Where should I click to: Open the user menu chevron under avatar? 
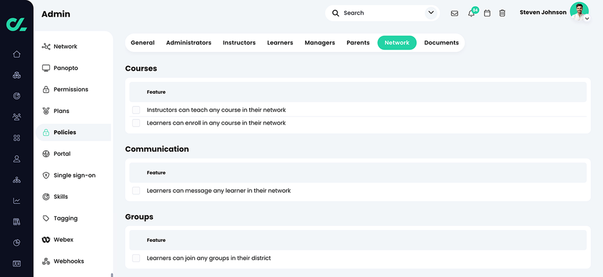(587, 18)
